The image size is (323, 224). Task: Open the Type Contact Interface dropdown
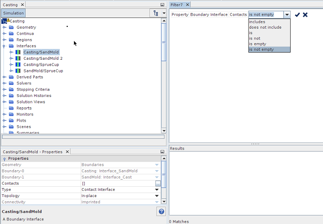tap(157, 190)
